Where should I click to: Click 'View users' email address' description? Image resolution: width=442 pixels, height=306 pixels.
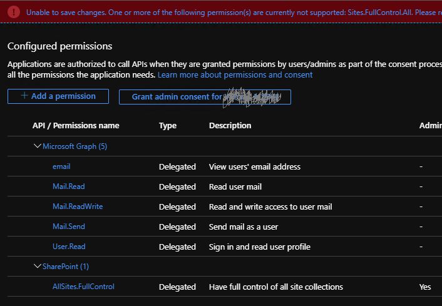pos(255,167)
